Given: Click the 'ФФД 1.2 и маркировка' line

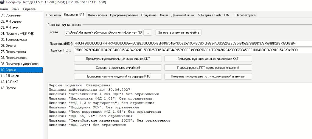Looking at the screenshot, I should pos(102,103).
